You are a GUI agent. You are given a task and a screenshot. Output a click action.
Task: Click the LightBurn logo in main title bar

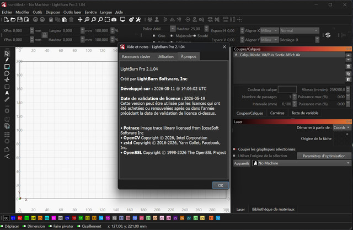pyautogui.click(x=4, y=4)
